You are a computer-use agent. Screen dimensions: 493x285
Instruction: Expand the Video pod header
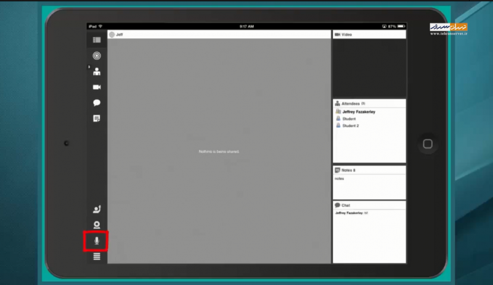pyautogui.click(x=369, y=35)
